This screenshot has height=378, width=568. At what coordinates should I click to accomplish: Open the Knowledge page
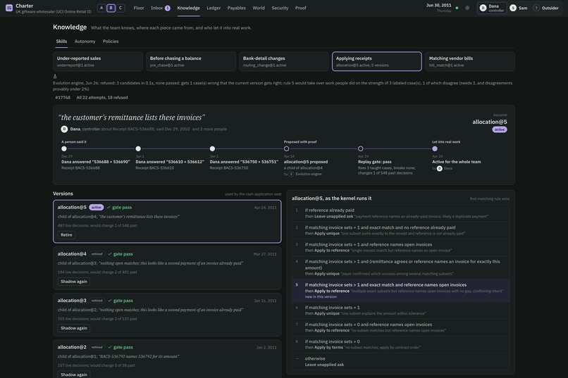coord(188,8)
